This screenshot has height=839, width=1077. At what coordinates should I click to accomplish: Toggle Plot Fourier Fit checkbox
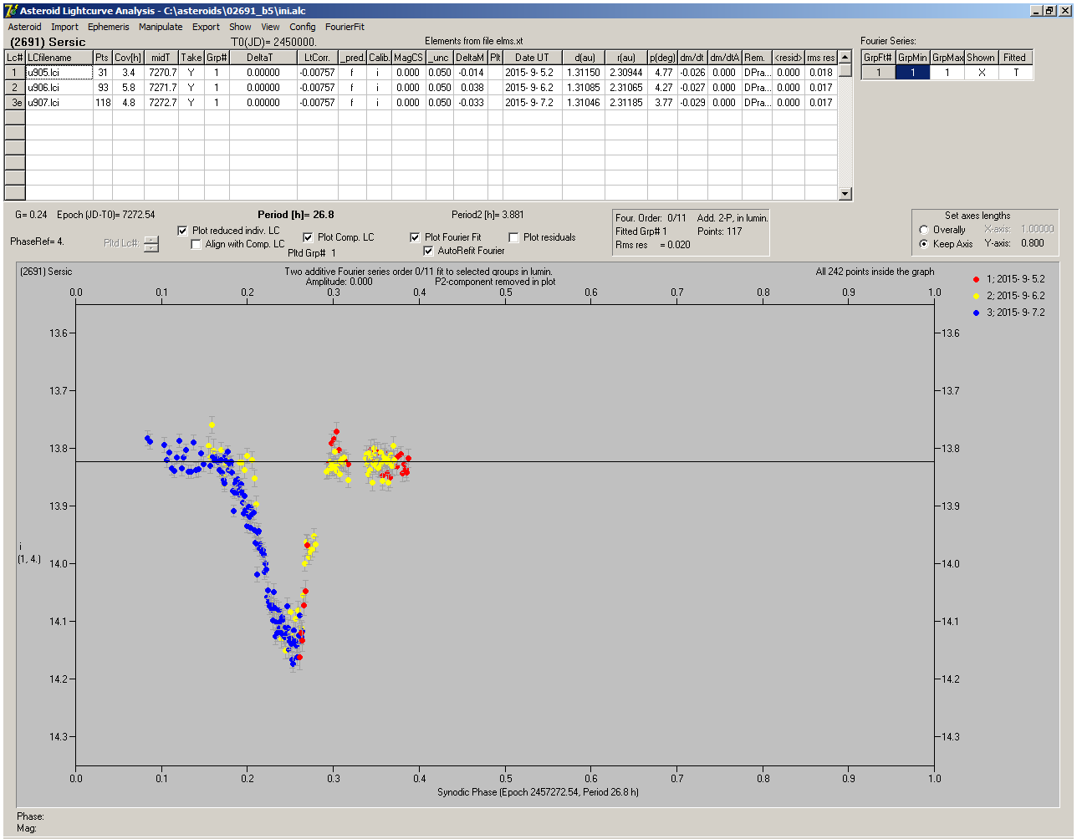tap(416, 237)
